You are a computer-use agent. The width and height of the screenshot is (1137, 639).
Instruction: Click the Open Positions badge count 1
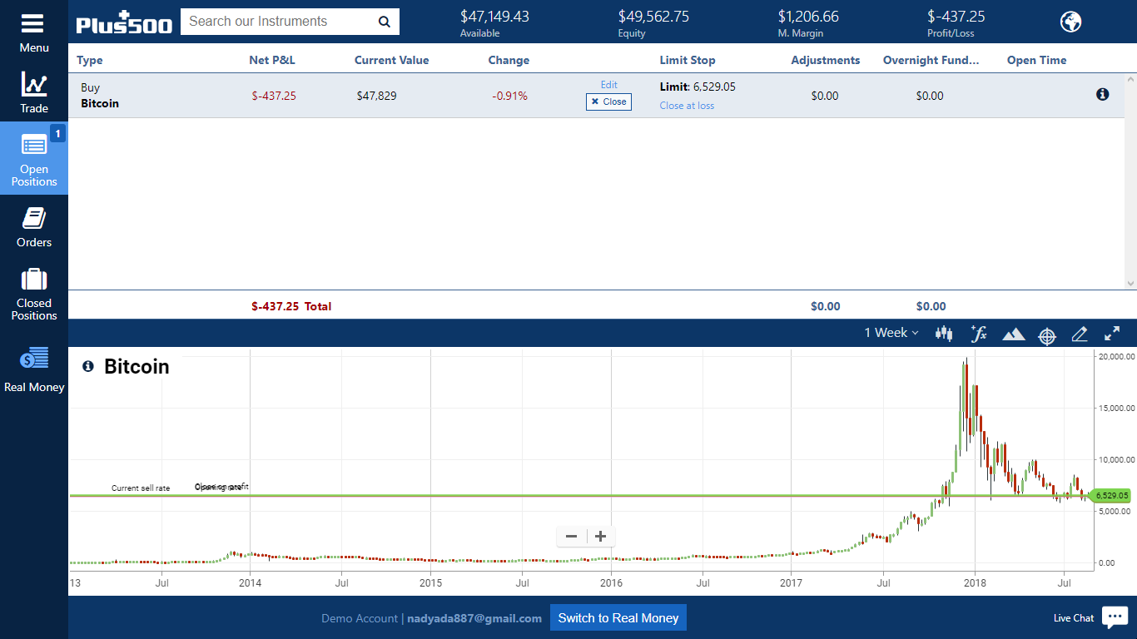click(x=57, y=133)
